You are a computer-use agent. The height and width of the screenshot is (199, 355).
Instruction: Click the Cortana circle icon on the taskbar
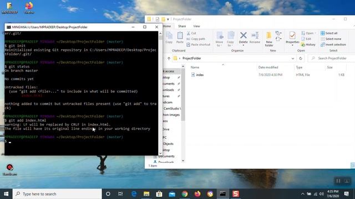108,194
